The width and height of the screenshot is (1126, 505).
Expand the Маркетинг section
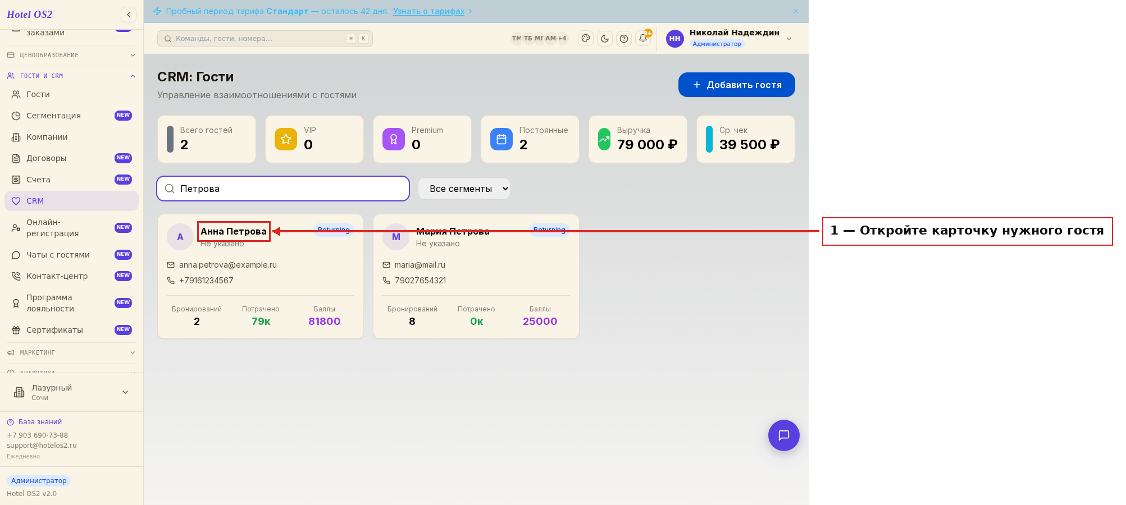[x=71, y=352]
